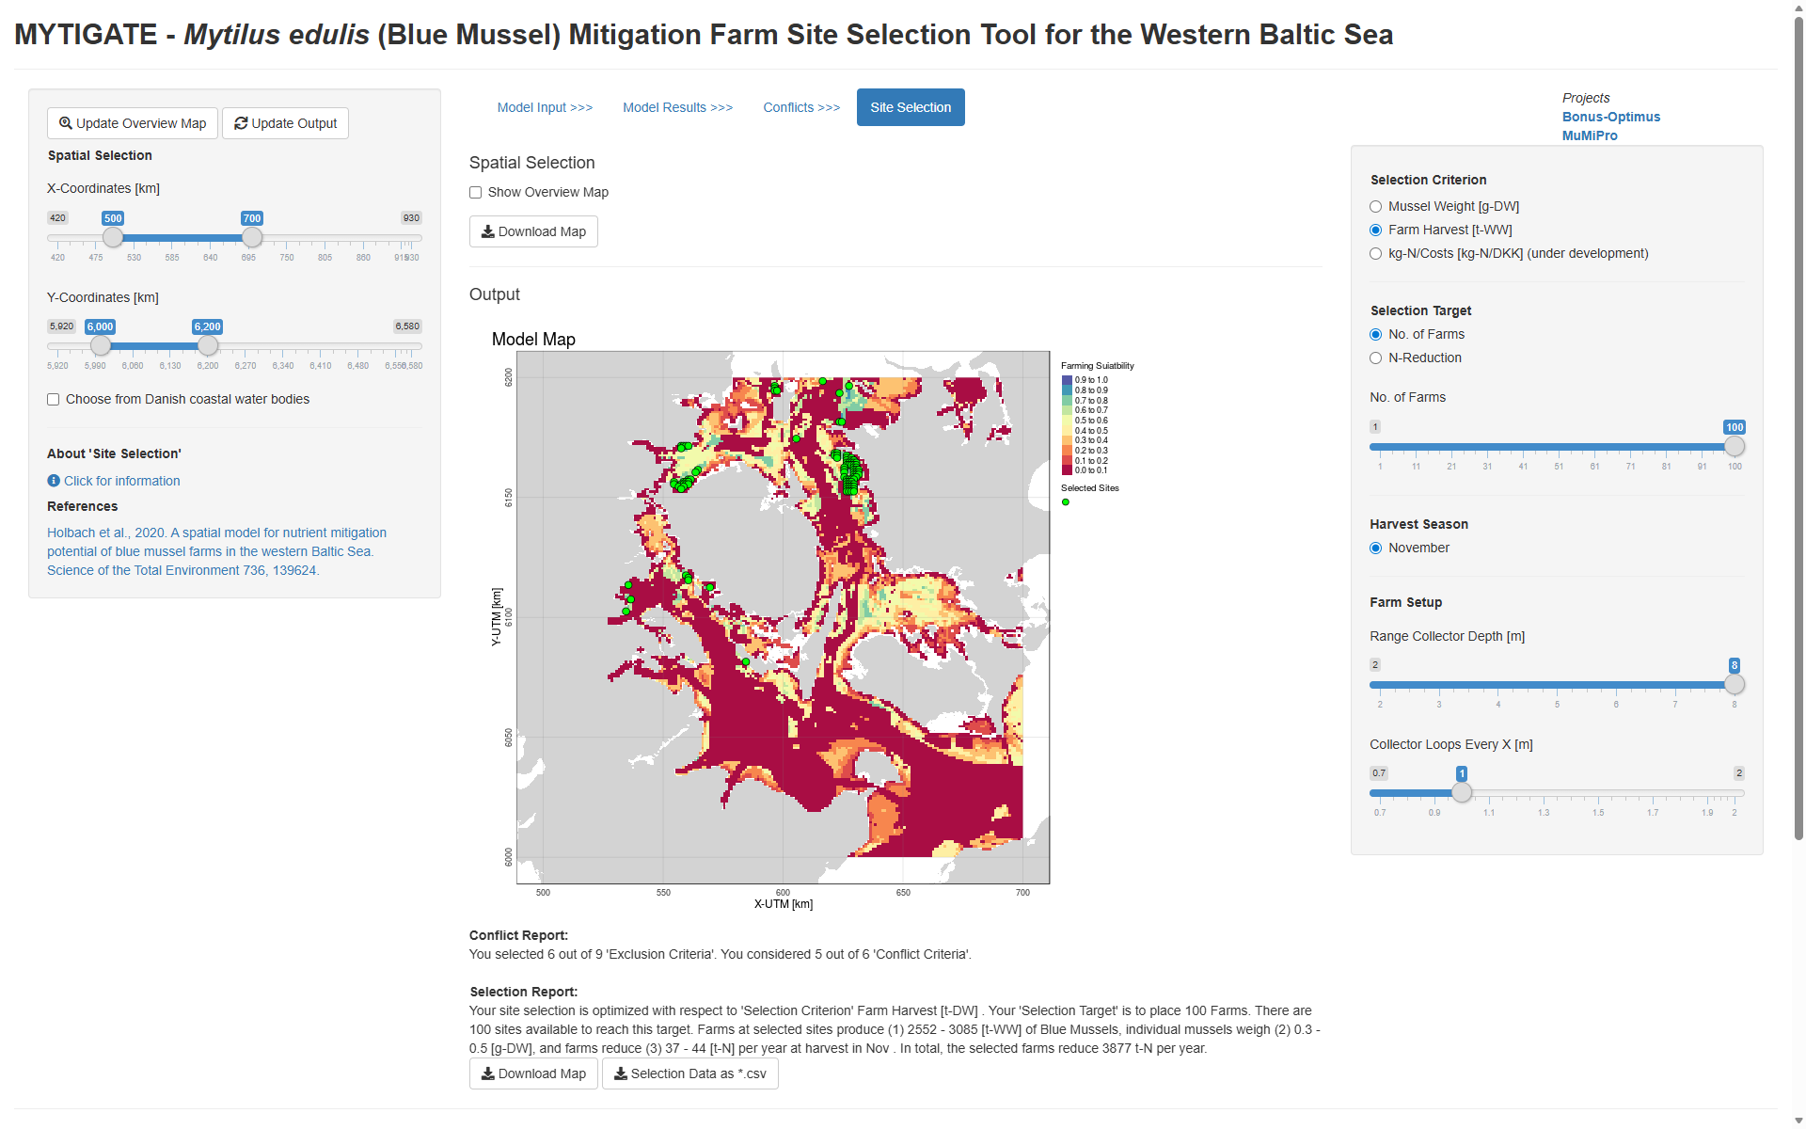Click the download icon on Selection Data as *.csv
Image resolution: width=1806 pixels, height=1129 pixels.
[x=621, y=1073]
